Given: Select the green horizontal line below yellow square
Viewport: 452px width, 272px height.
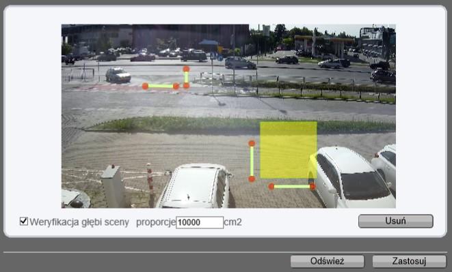Looking at the screenshot, I should [x=292, y=187].
